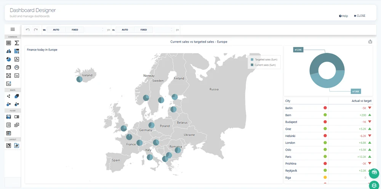Add a bar Chart item from toolbox
This screenshot has height=189, width=381.
click(8, 51)
